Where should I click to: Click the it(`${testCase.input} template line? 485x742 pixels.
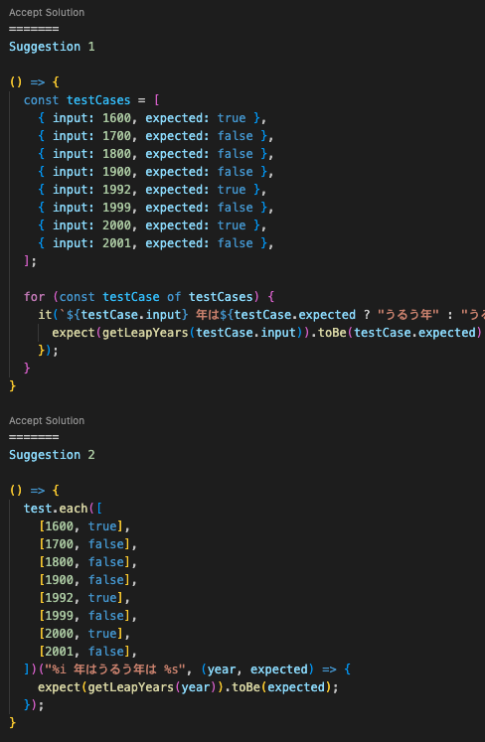[x=261, y=315]
